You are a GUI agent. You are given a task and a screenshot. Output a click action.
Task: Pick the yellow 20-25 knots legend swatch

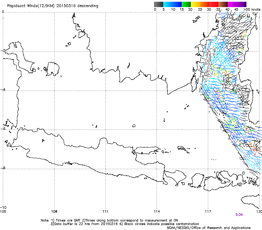[x=195, y=4]
